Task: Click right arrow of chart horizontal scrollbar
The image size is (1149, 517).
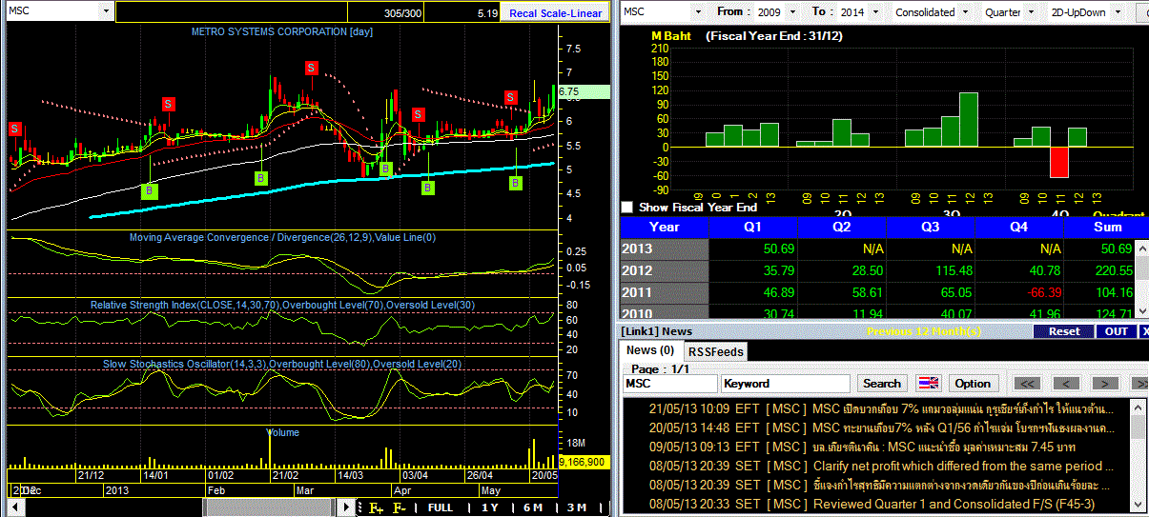Action: (x=346, y=507)
